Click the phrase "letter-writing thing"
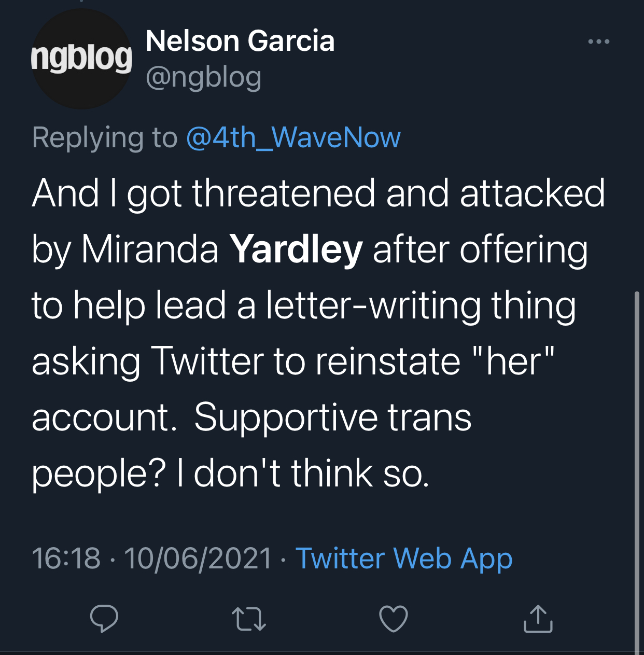The image size is (644, 655). coord(421,305)
